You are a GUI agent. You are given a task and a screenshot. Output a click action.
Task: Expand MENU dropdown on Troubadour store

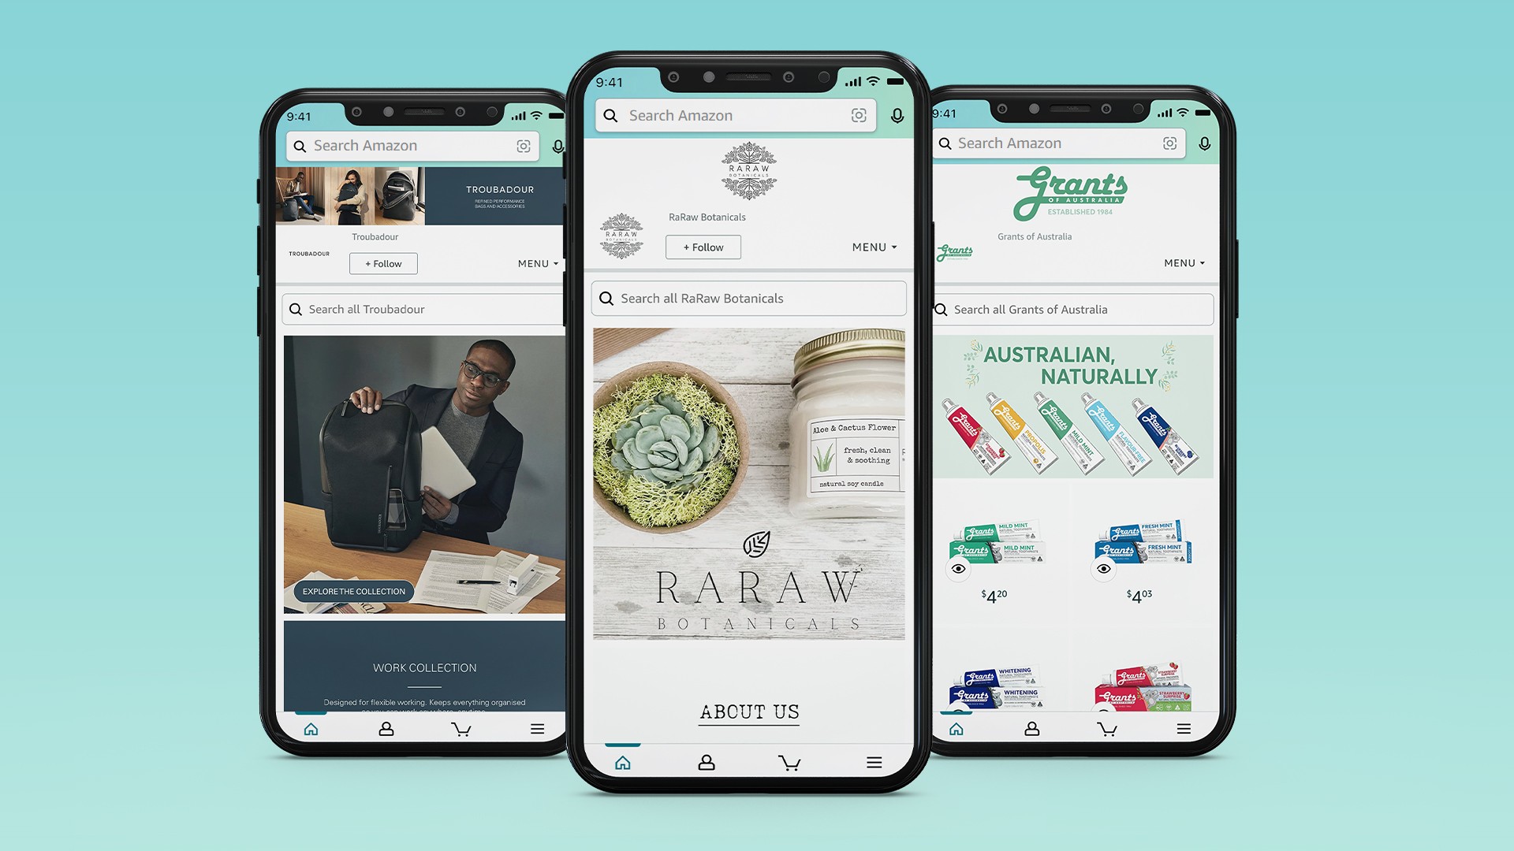tap(536, 263)
